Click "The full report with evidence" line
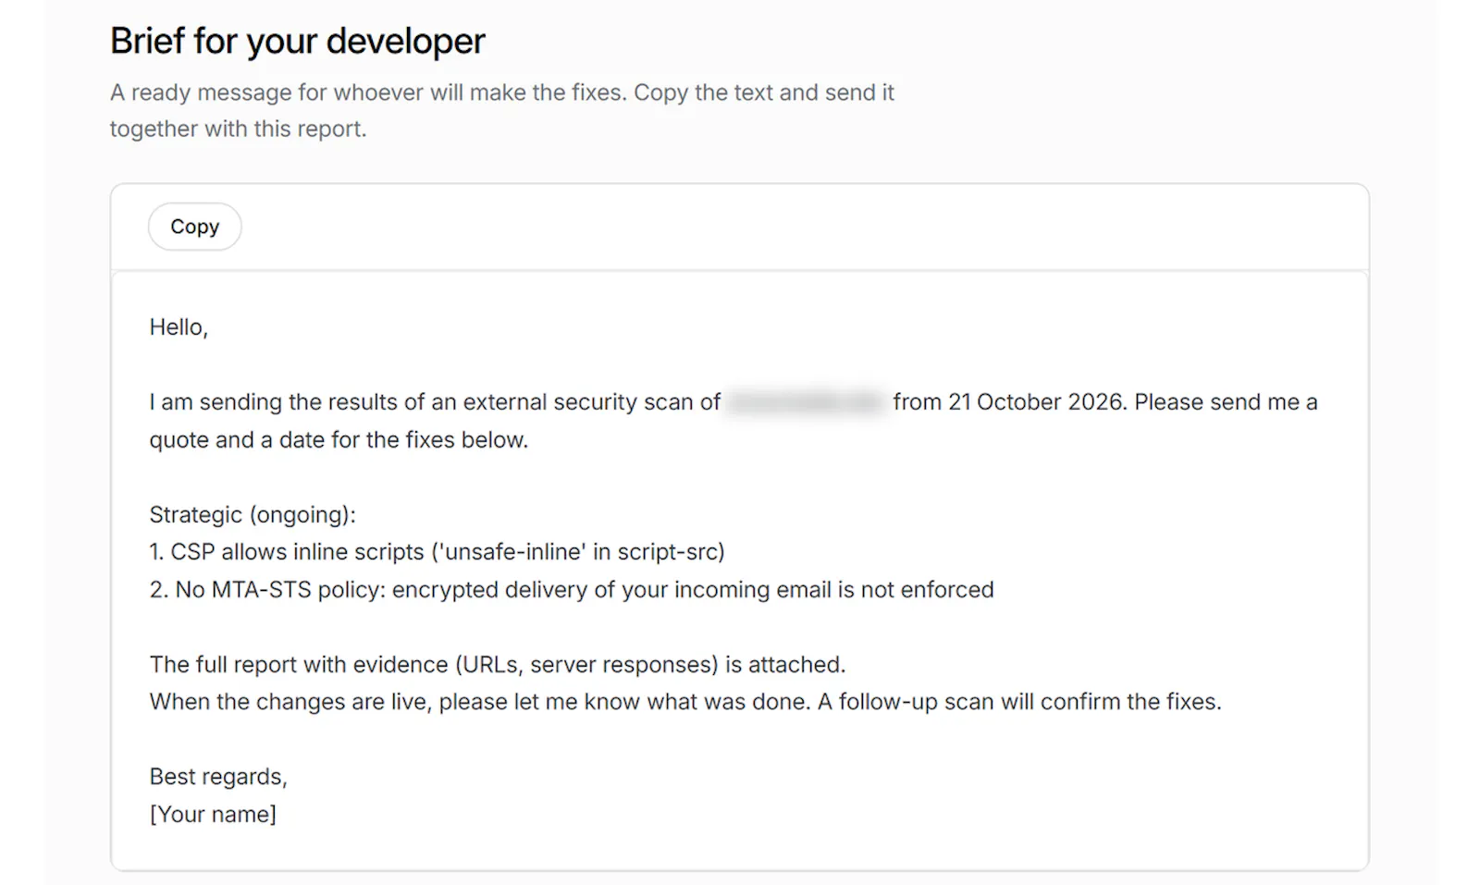The height and width of the screenshot is (885, 1480). point(498,665)
